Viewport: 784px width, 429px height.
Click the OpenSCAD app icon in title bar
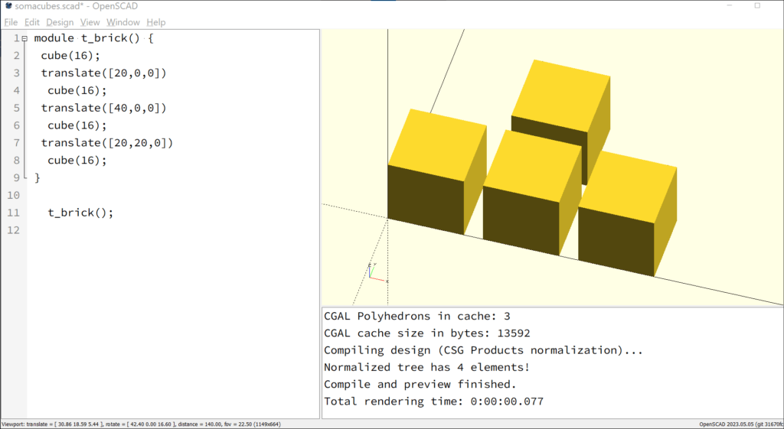click(8, 6)
